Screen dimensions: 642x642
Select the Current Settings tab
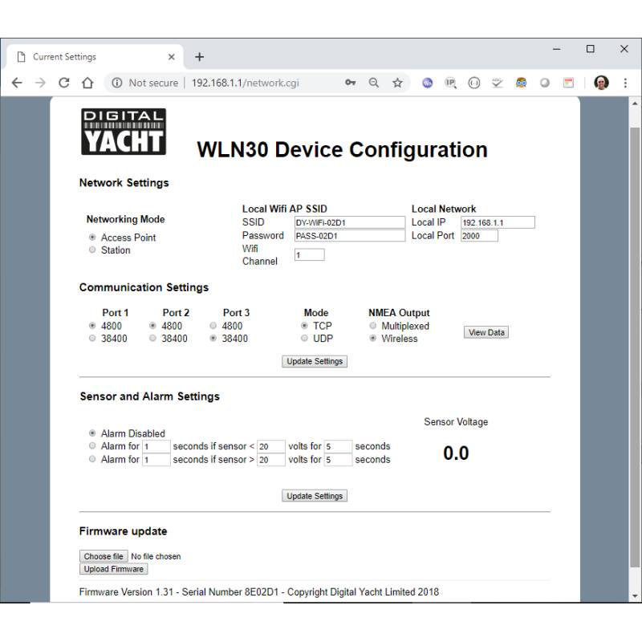pyautogui.click(x=95, y=57)
